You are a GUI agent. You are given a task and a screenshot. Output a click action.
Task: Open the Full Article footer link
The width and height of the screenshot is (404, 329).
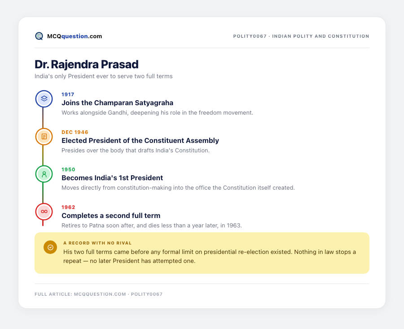(99, 294)
